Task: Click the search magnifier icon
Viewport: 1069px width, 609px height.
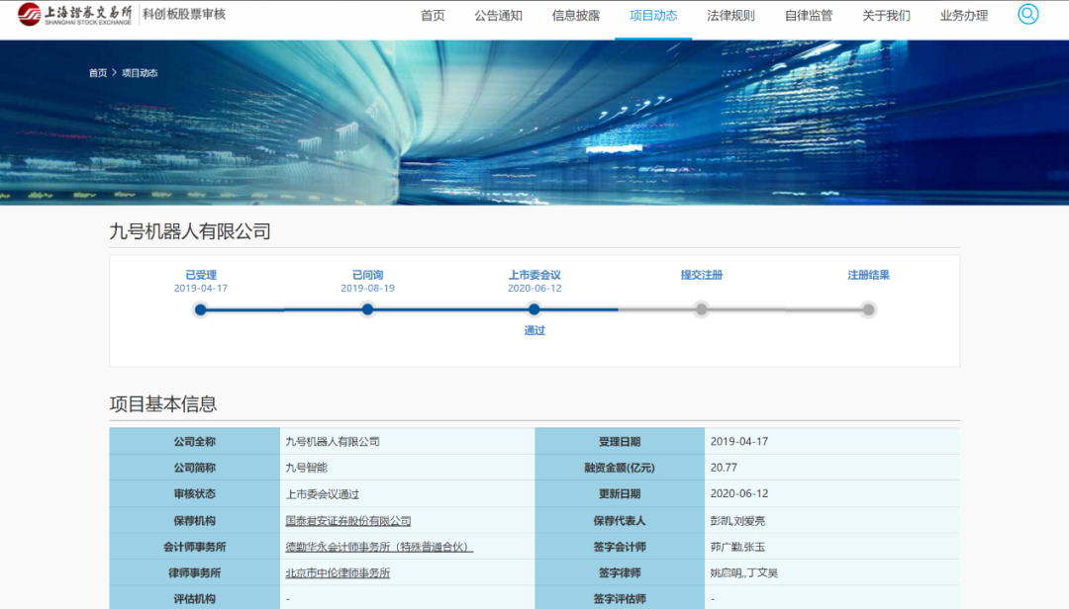Action: click(x=1027, y=15)
